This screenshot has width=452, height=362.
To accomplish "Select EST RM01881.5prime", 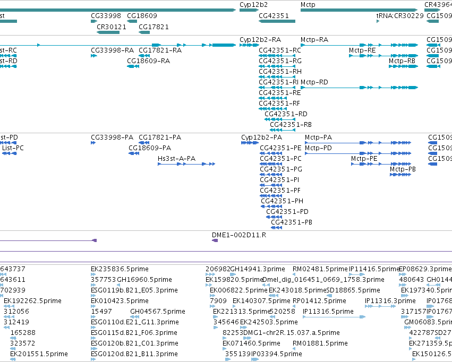I will [x=294, y=349].
